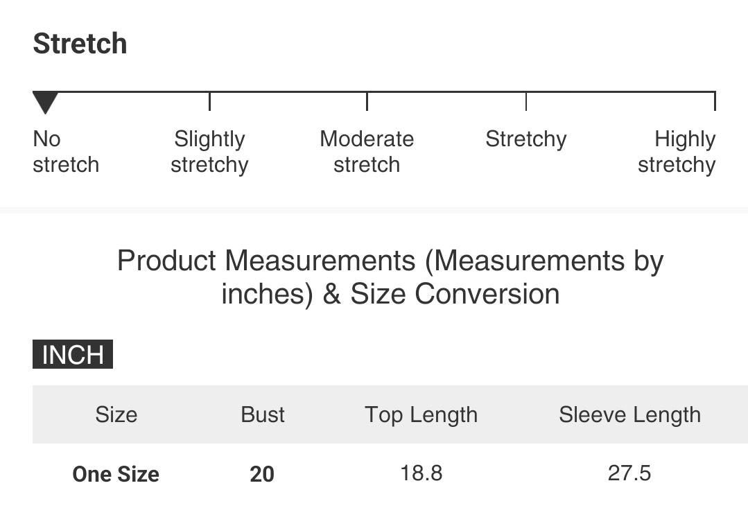748x508 pixels.
Task: Click the stretch indicator triangle marker
Action: 46,103
